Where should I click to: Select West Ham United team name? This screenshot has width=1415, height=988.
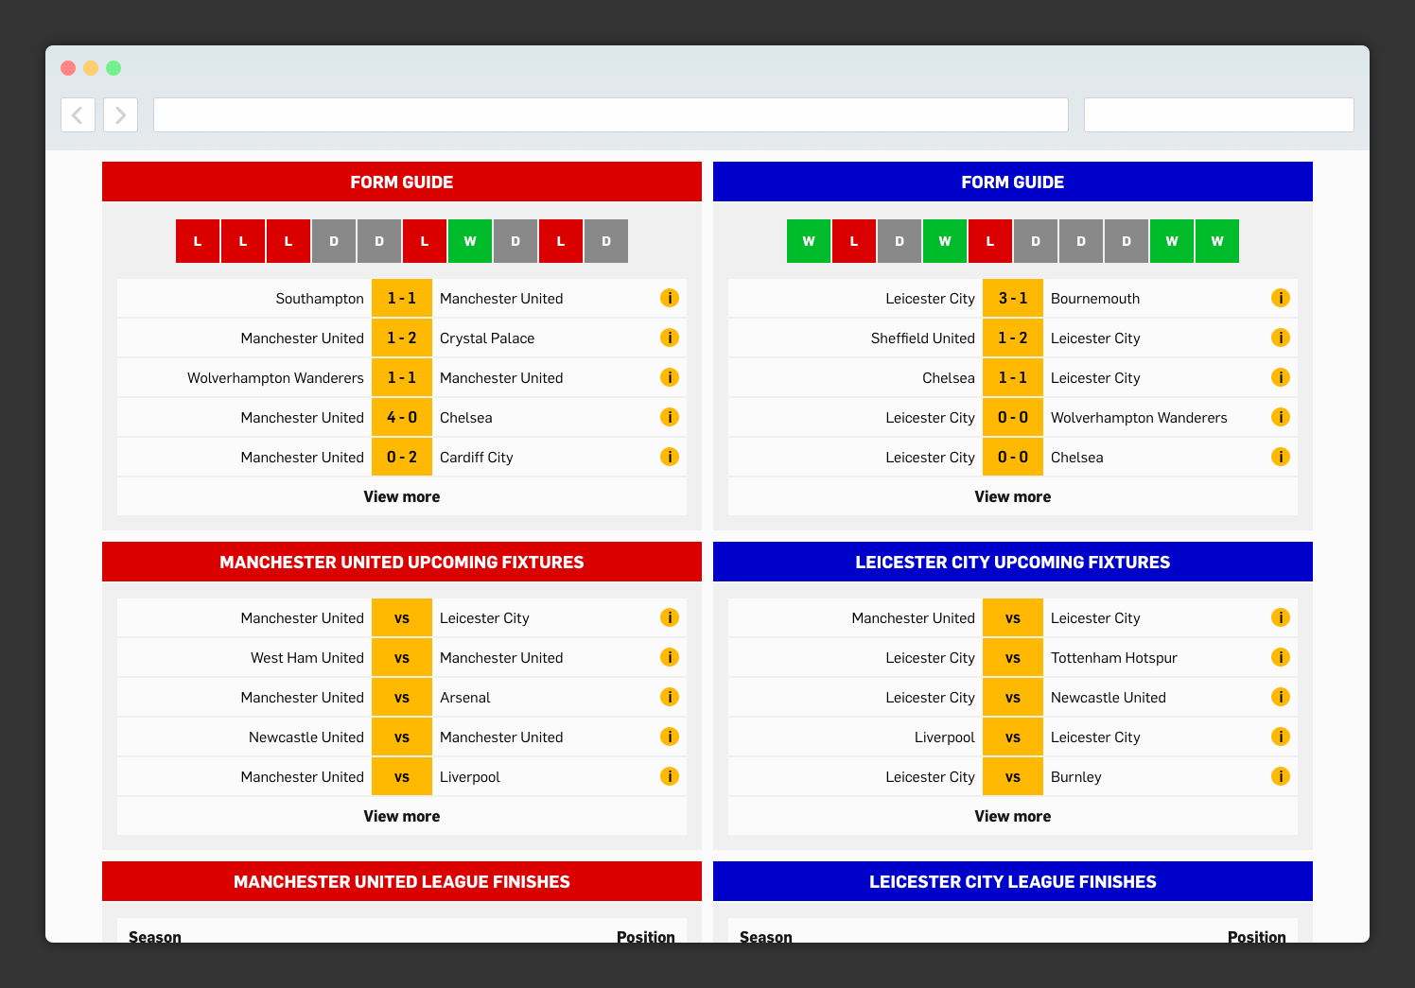307,657
